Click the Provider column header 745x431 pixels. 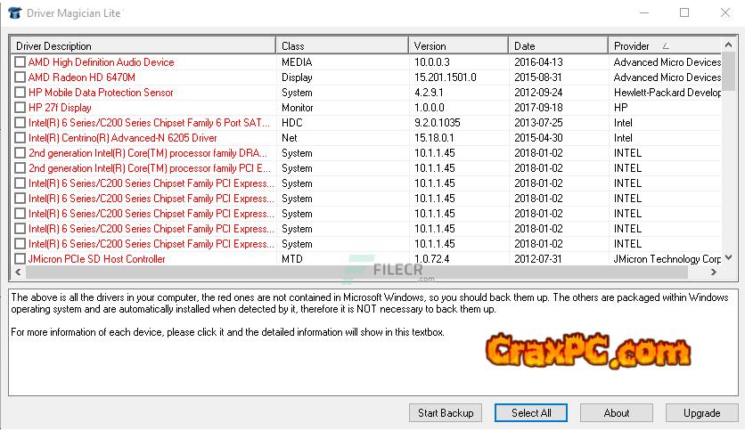pyautogui.click(x=665, y=46)
